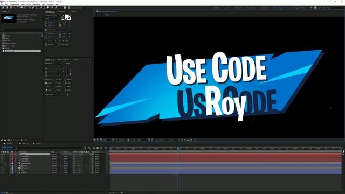345x194 pixels.
Task: Select the USE CODE layer name
Action: [25, 159]
